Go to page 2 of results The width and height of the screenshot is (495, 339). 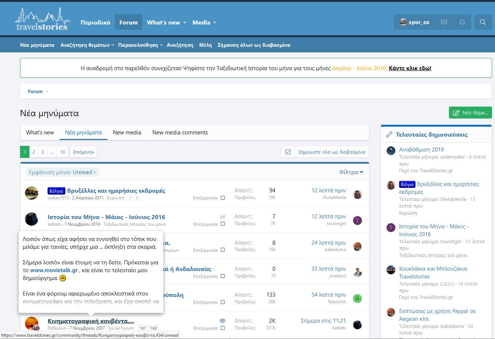click(33, 152)
